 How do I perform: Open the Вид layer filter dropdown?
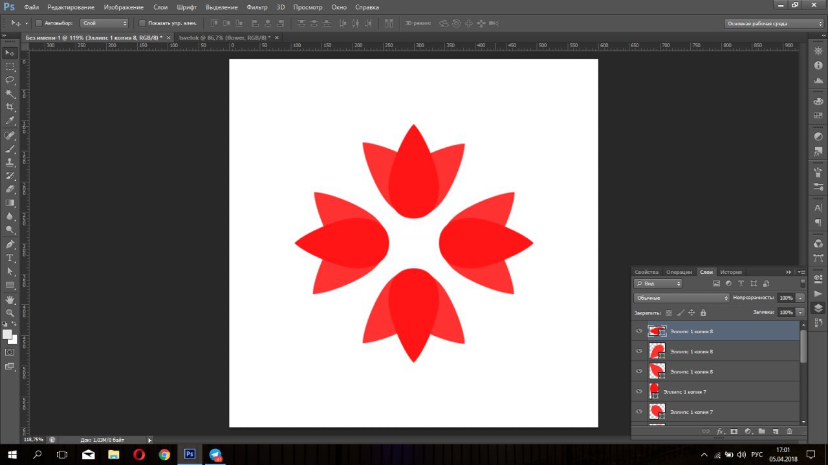click(x=658, y=284)
